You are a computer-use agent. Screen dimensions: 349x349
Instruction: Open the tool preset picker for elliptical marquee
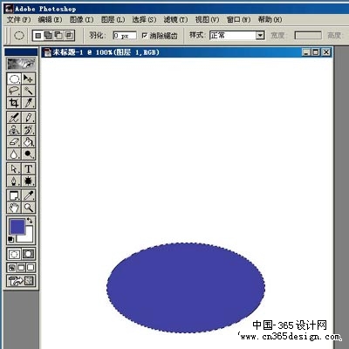tap(19, 36)
